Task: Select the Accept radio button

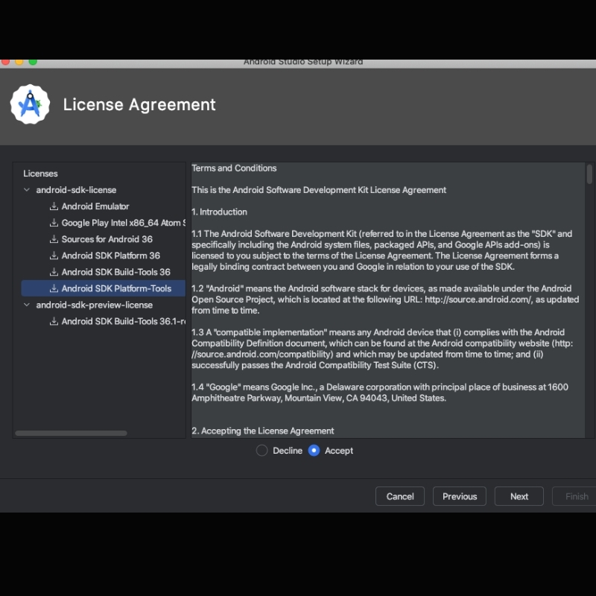Action: [314, 451]
